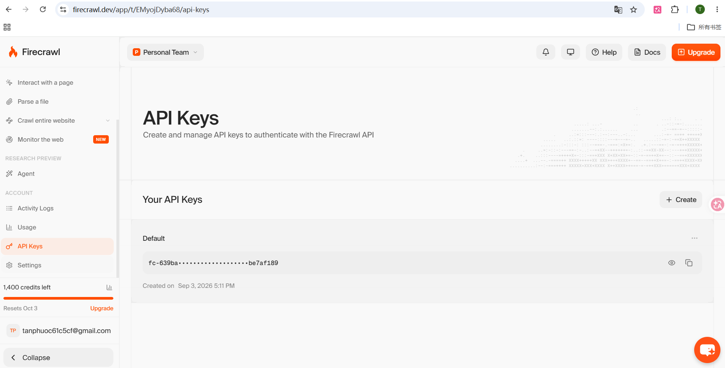
Task: Click the Agent wand icon
Action: tap(9, 174)
